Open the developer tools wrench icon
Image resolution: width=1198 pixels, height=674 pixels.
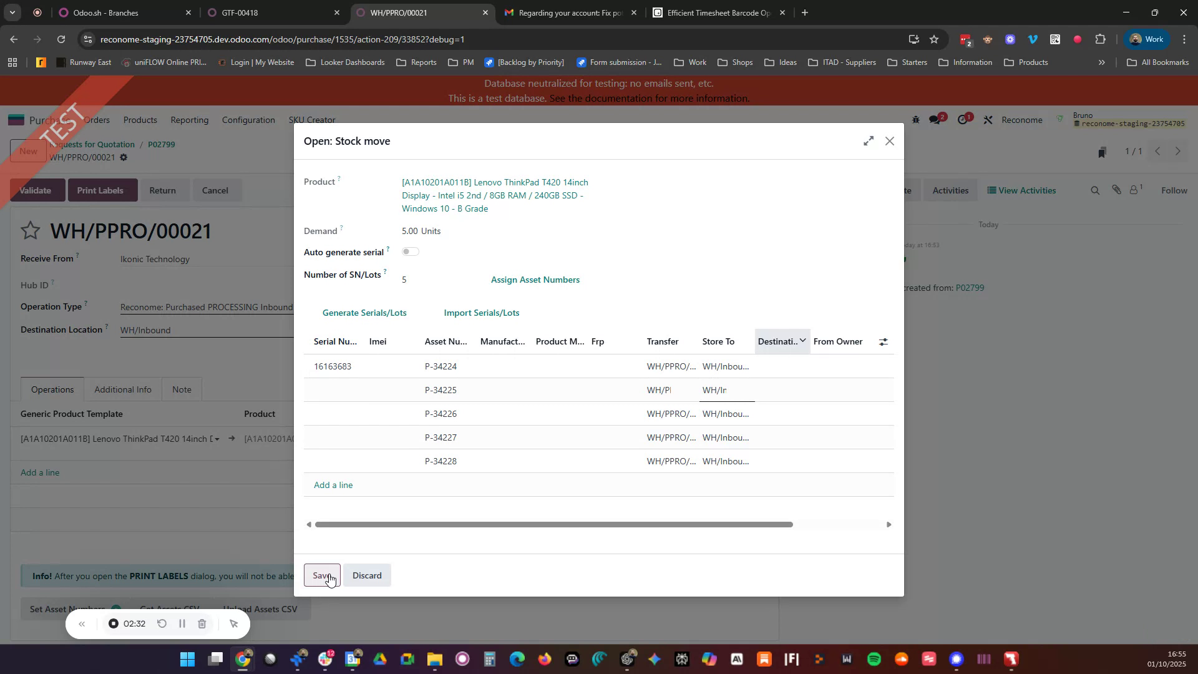(x=988, y=119)
